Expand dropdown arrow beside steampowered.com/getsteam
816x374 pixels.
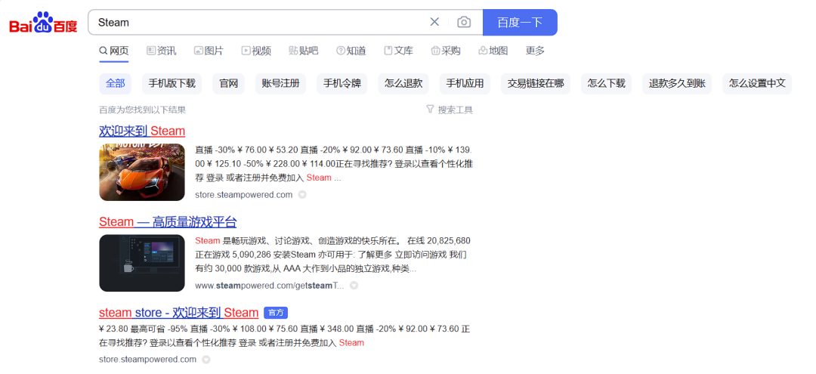point(354,286)
